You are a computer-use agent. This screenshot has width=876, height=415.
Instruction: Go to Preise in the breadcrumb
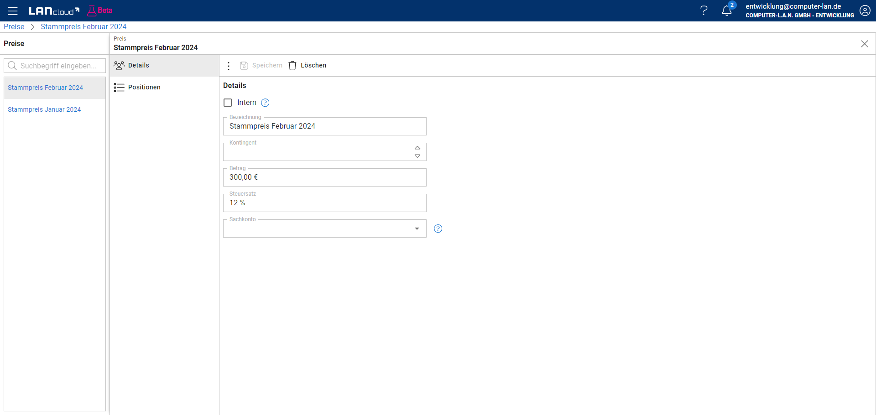pyautogui.click(x=14, y=26)
